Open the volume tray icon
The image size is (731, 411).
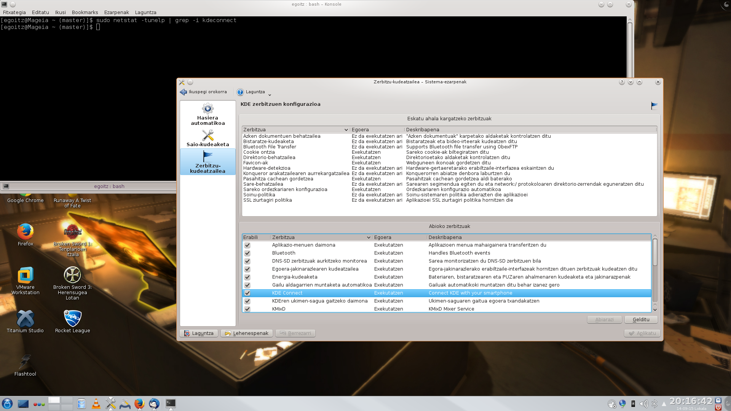coord(644,404)
